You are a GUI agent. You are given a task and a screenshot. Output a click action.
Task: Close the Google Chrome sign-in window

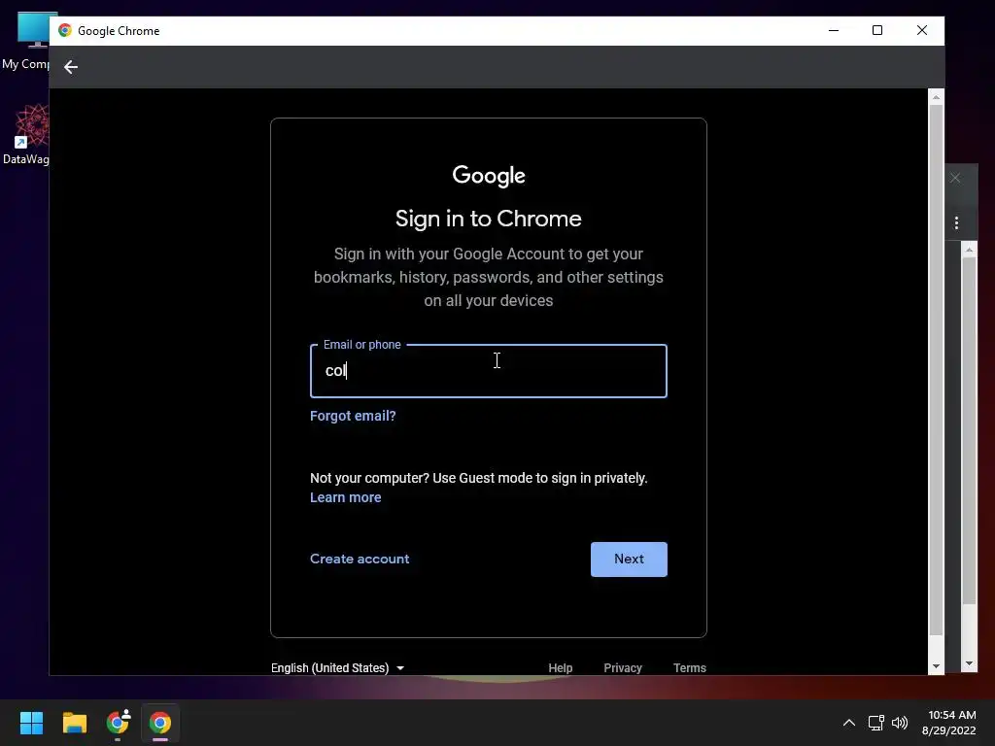pos(921,30)
